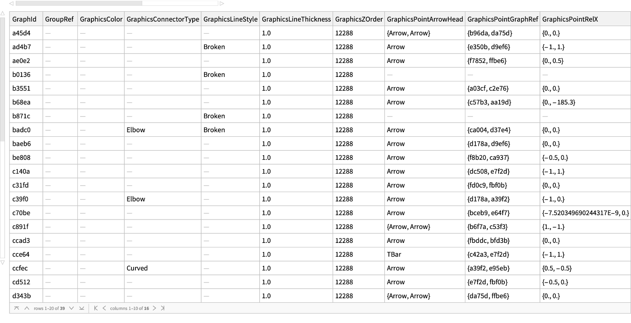Go to the previous page of rows
Screen dimensions: 631x323
click(x=27, y=308)
